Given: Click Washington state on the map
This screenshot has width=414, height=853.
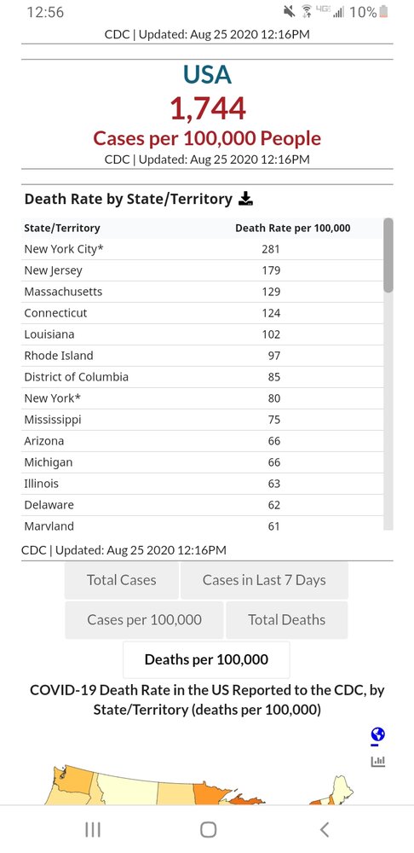Looking at the screenshot, I should pos(71,780).
